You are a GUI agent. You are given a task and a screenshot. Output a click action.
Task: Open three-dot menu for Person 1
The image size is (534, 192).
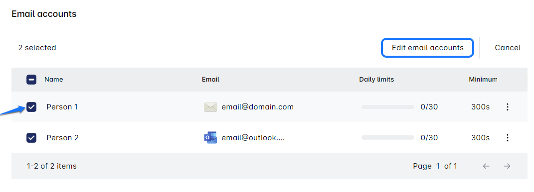tap(507, 107)
